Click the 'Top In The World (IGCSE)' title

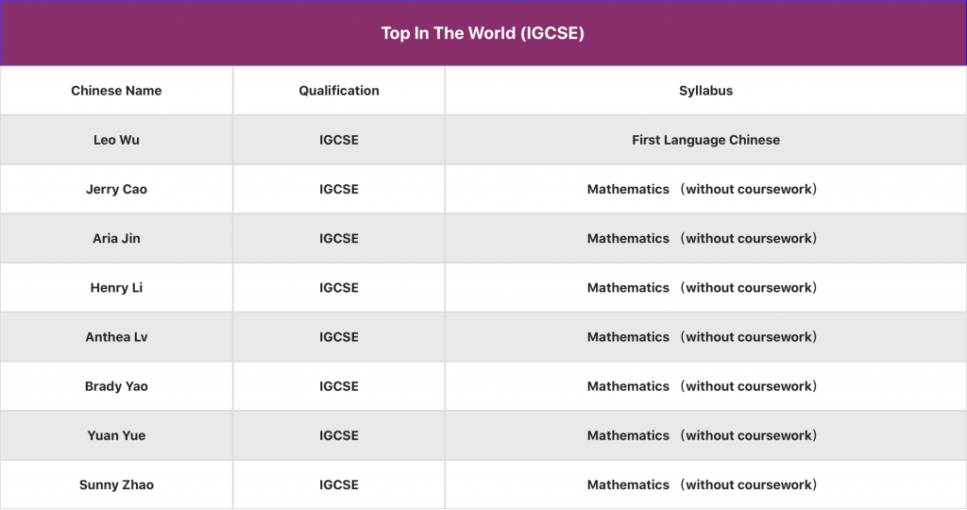tap(483, 33)
